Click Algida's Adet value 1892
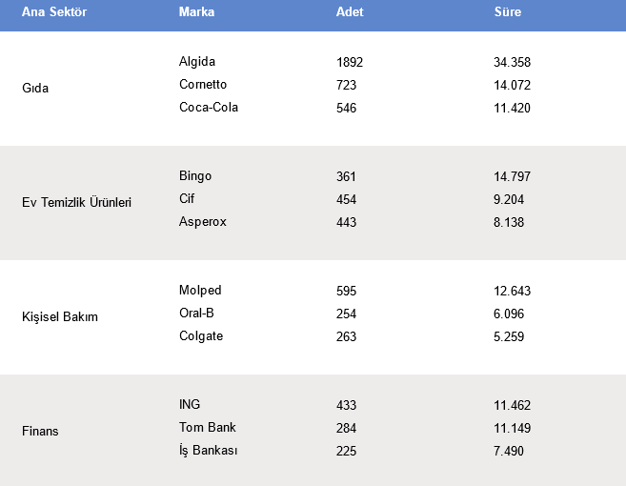The image size is (626, 486). 350,62
